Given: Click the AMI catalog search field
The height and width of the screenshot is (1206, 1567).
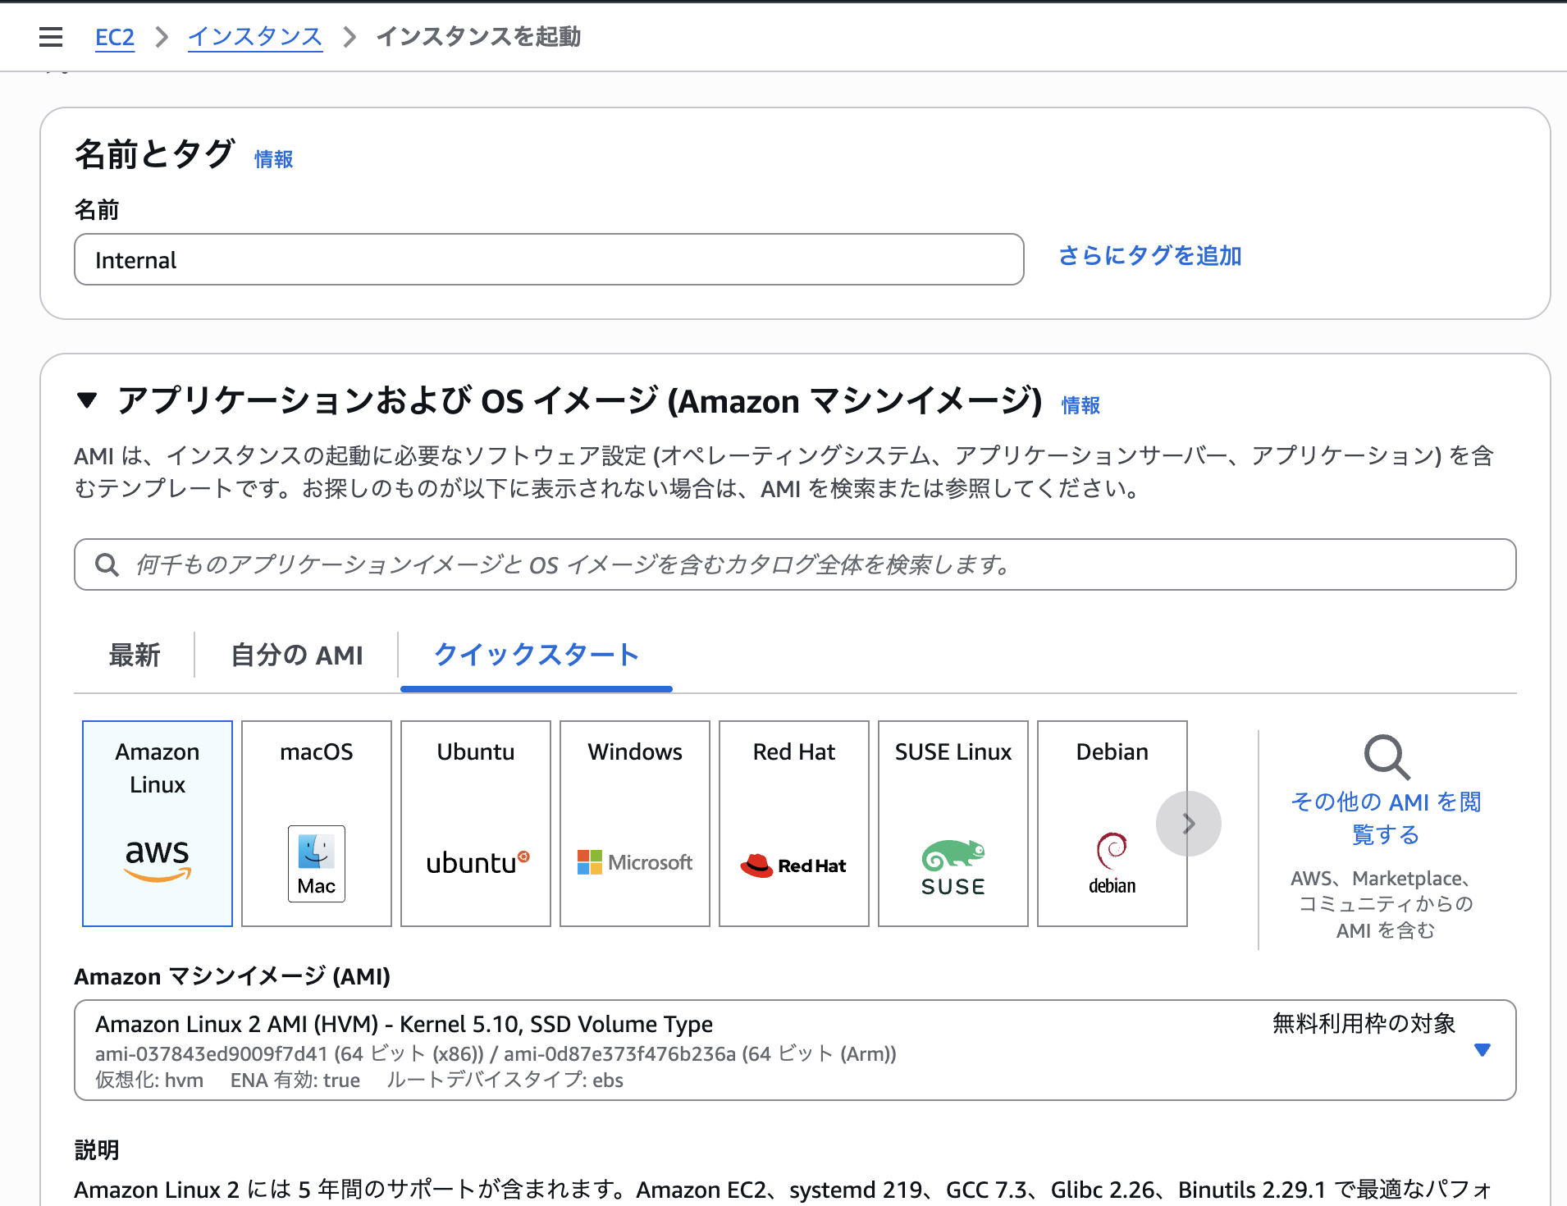Looking at the screenshot, I should pyautogui.click(x=795, y=564).
